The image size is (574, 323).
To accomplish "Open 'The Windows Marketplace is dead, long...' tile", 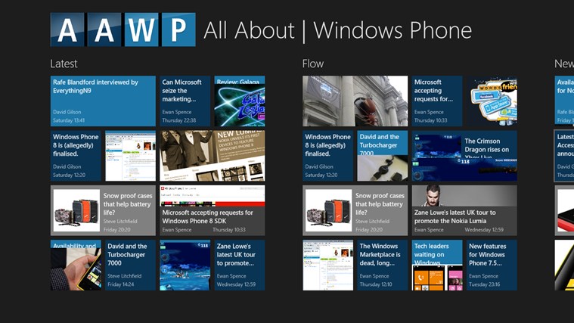I will (383, 266).
